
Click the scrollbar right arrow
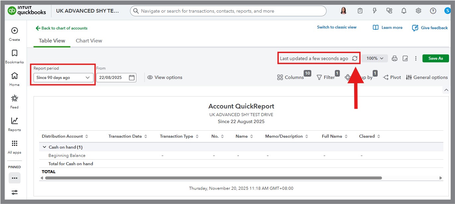(x=441, y=178)
